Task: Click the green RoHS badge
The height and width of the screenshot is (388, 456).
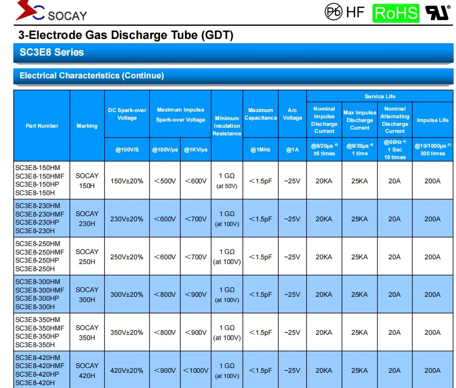Action: [396, 13]
